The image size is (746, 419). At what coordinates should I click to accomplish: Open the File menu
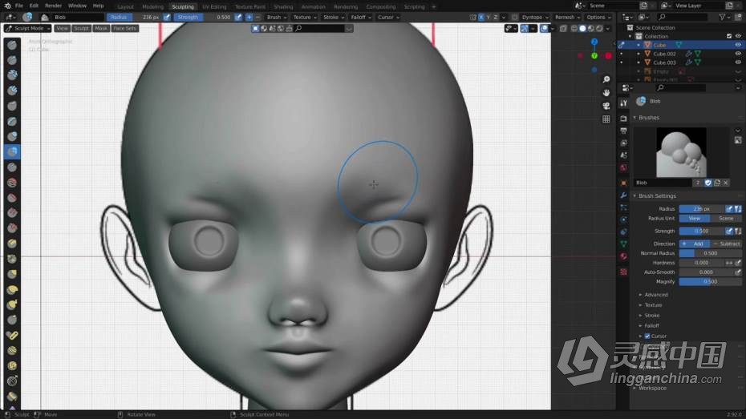pyautogui.click(x=19, y=6)
